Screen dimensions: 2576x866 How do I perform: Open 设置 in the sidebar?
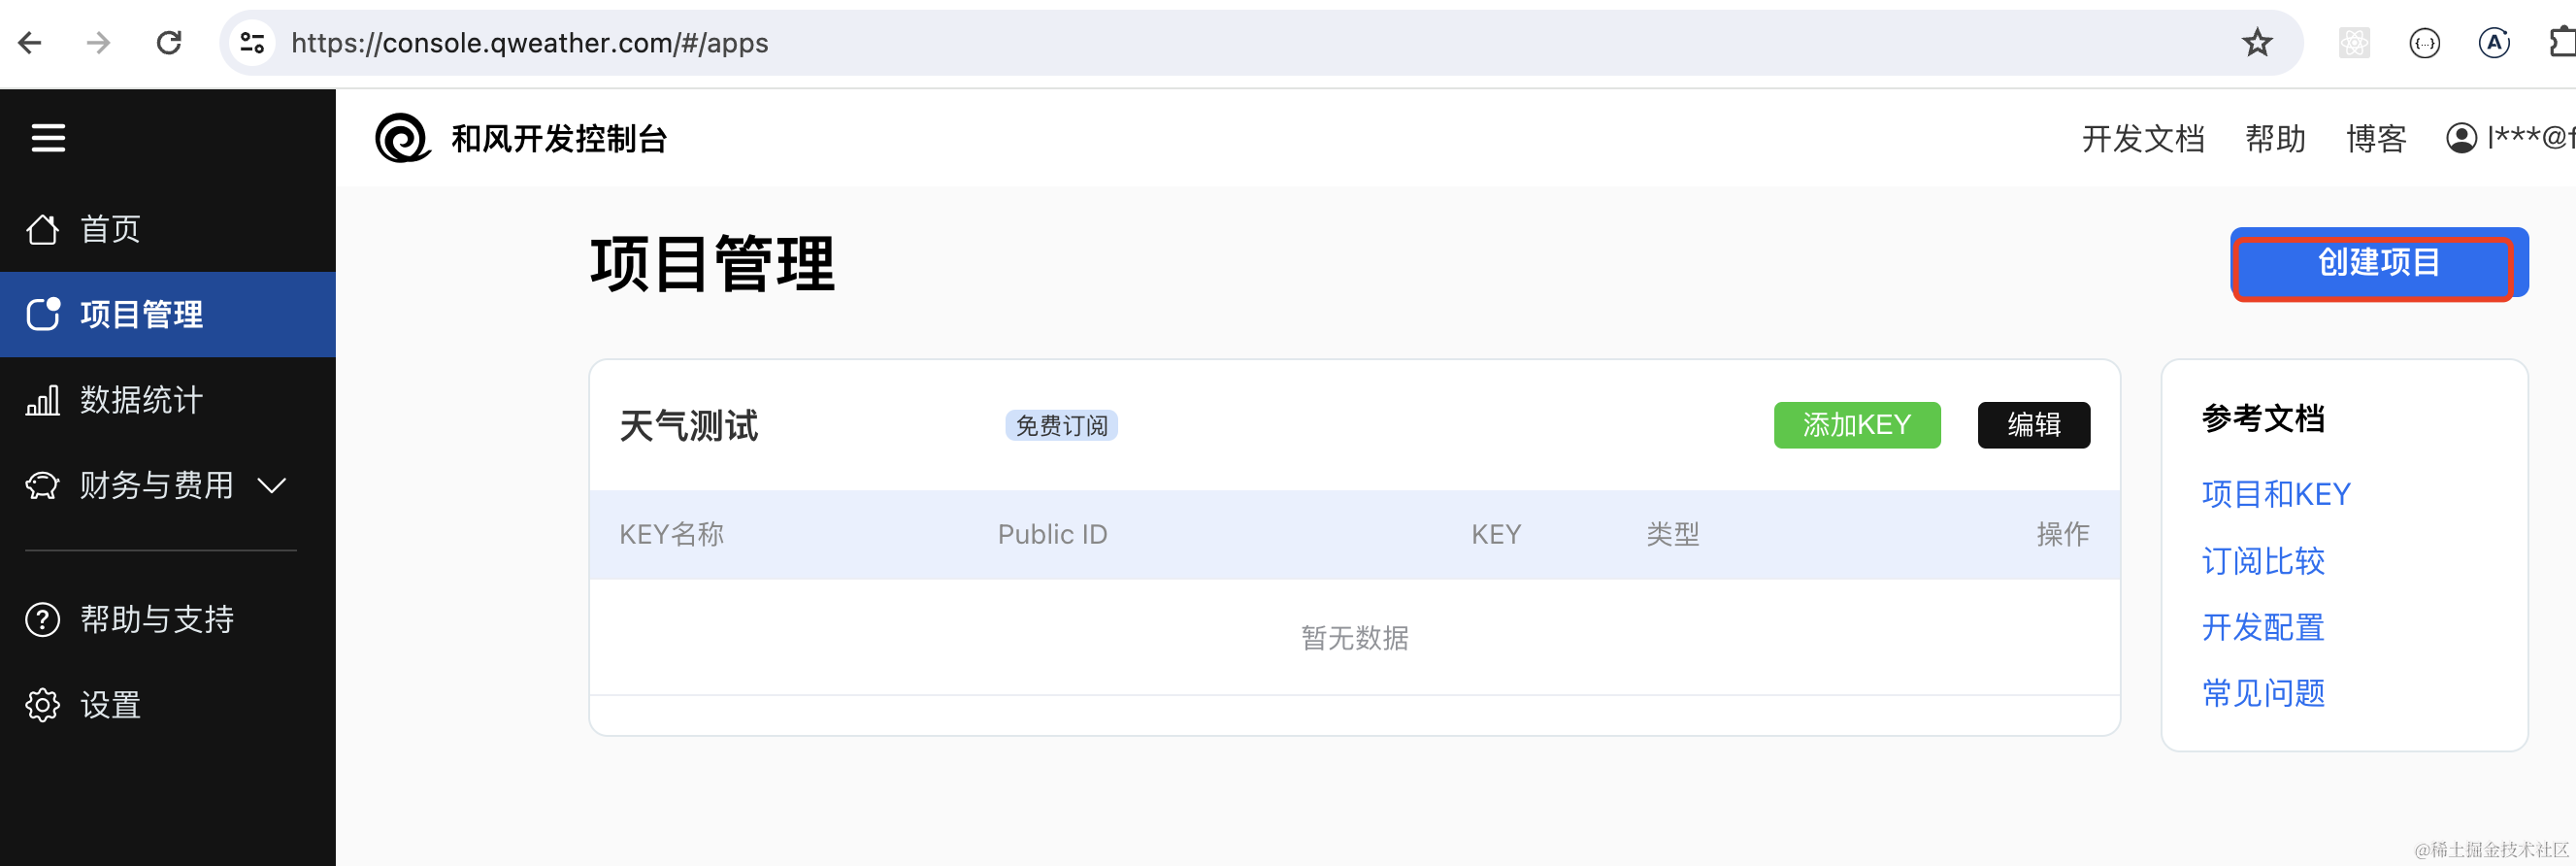click(110, 705)
